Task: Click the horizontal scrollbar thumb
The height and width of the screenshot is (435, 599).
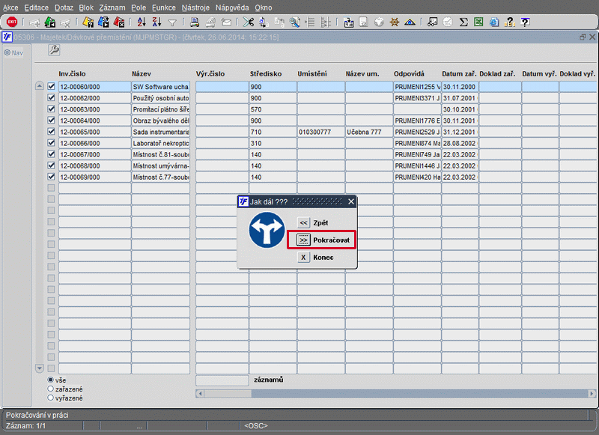Action: coord(228,393)
